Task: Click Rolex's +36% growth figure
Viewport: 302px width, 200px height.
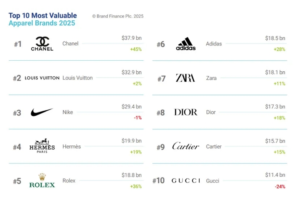Action: coord(136,186)
